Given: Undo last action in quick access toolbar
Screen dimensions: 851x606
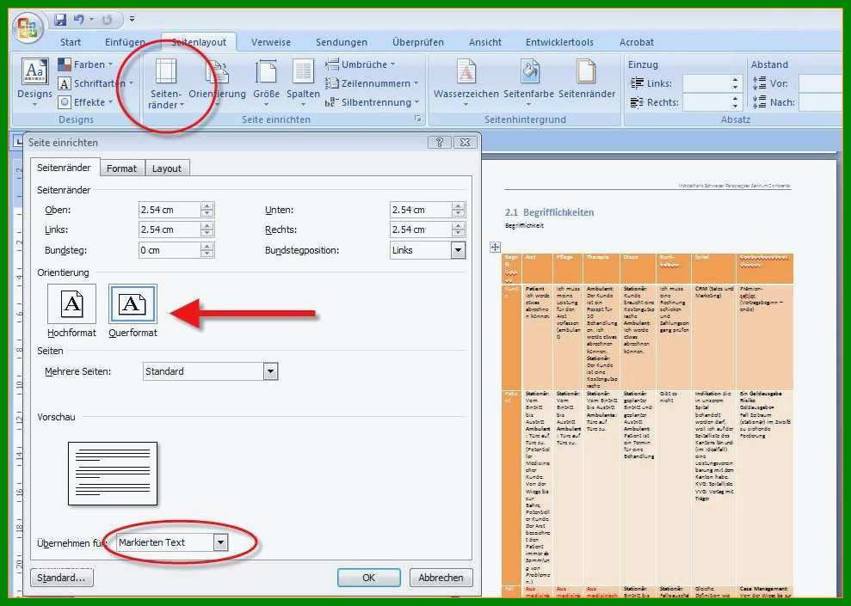Looking at the screenshot, I should point(79,20).
